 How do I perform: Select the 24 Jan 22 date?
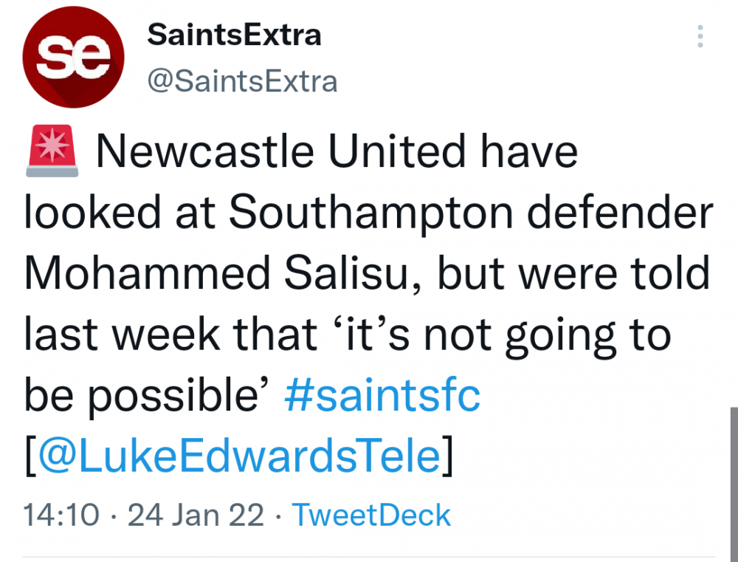click(x=196, y=515)
